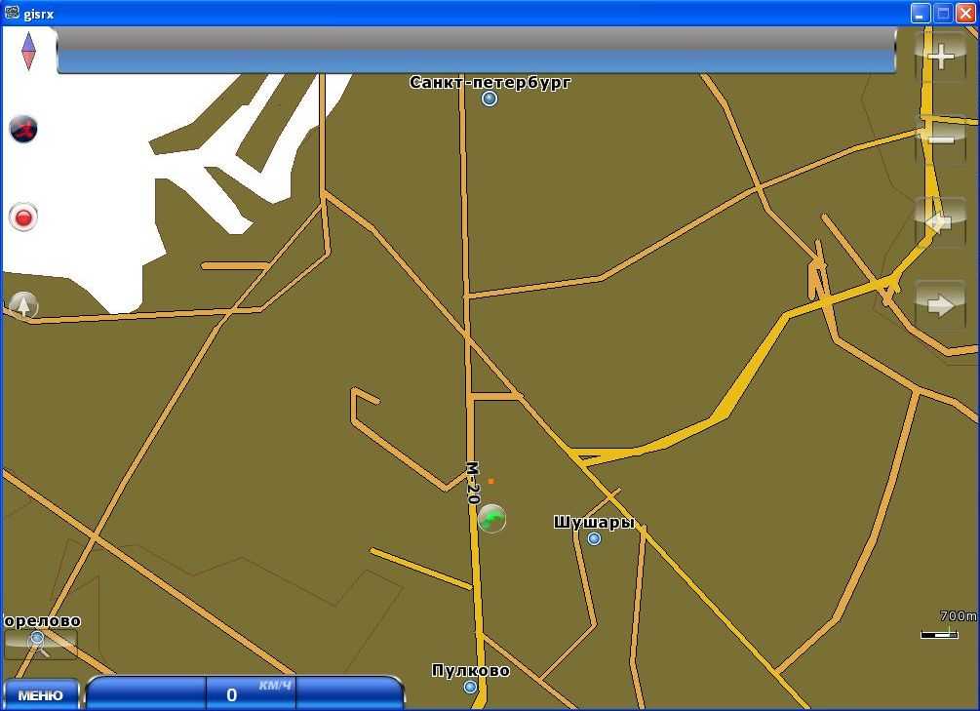Toggle the red track record button
This screenshot has width=980, height=711.
pyautogui.click(x=23, y=217)
